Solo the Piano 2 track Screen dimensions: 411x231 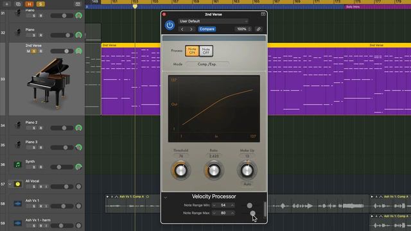[x=34, y=128]
